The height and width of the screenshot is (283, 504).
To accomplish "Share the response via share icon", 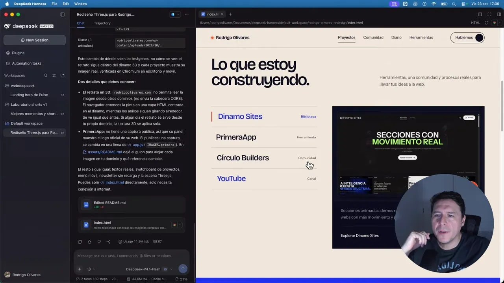I will (x=109, y=242).
